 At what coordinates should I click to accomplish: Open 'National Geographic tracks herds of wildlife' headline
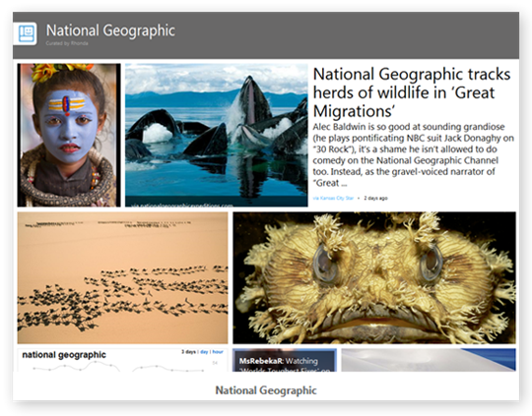point(412,92)
